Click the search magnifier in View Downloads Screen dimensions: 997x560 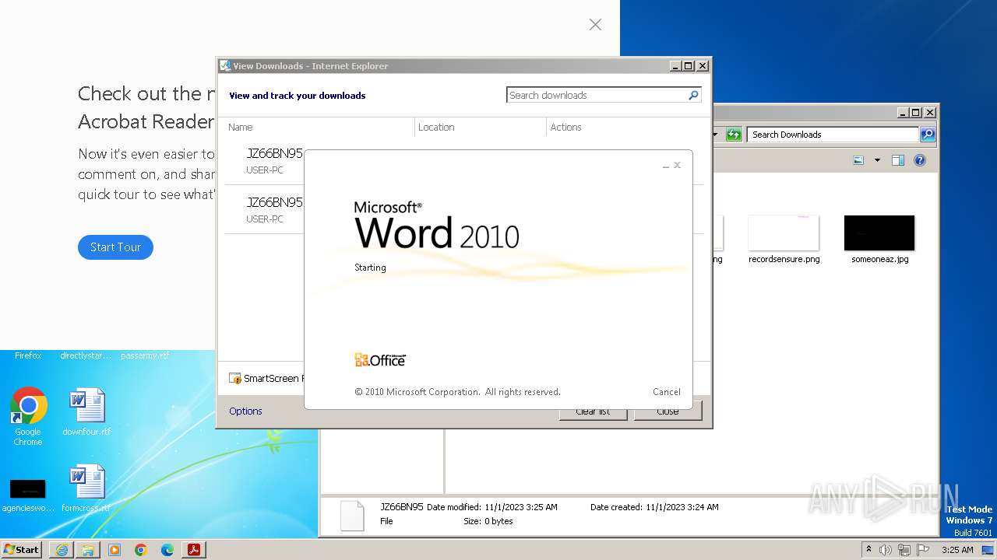pos(693,95)
